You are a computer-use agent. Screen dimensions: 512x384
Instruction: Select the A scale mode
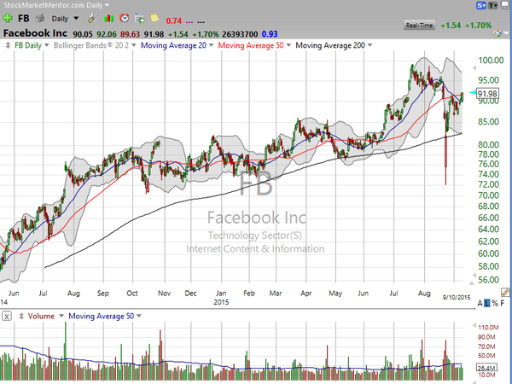pos(480,303)
